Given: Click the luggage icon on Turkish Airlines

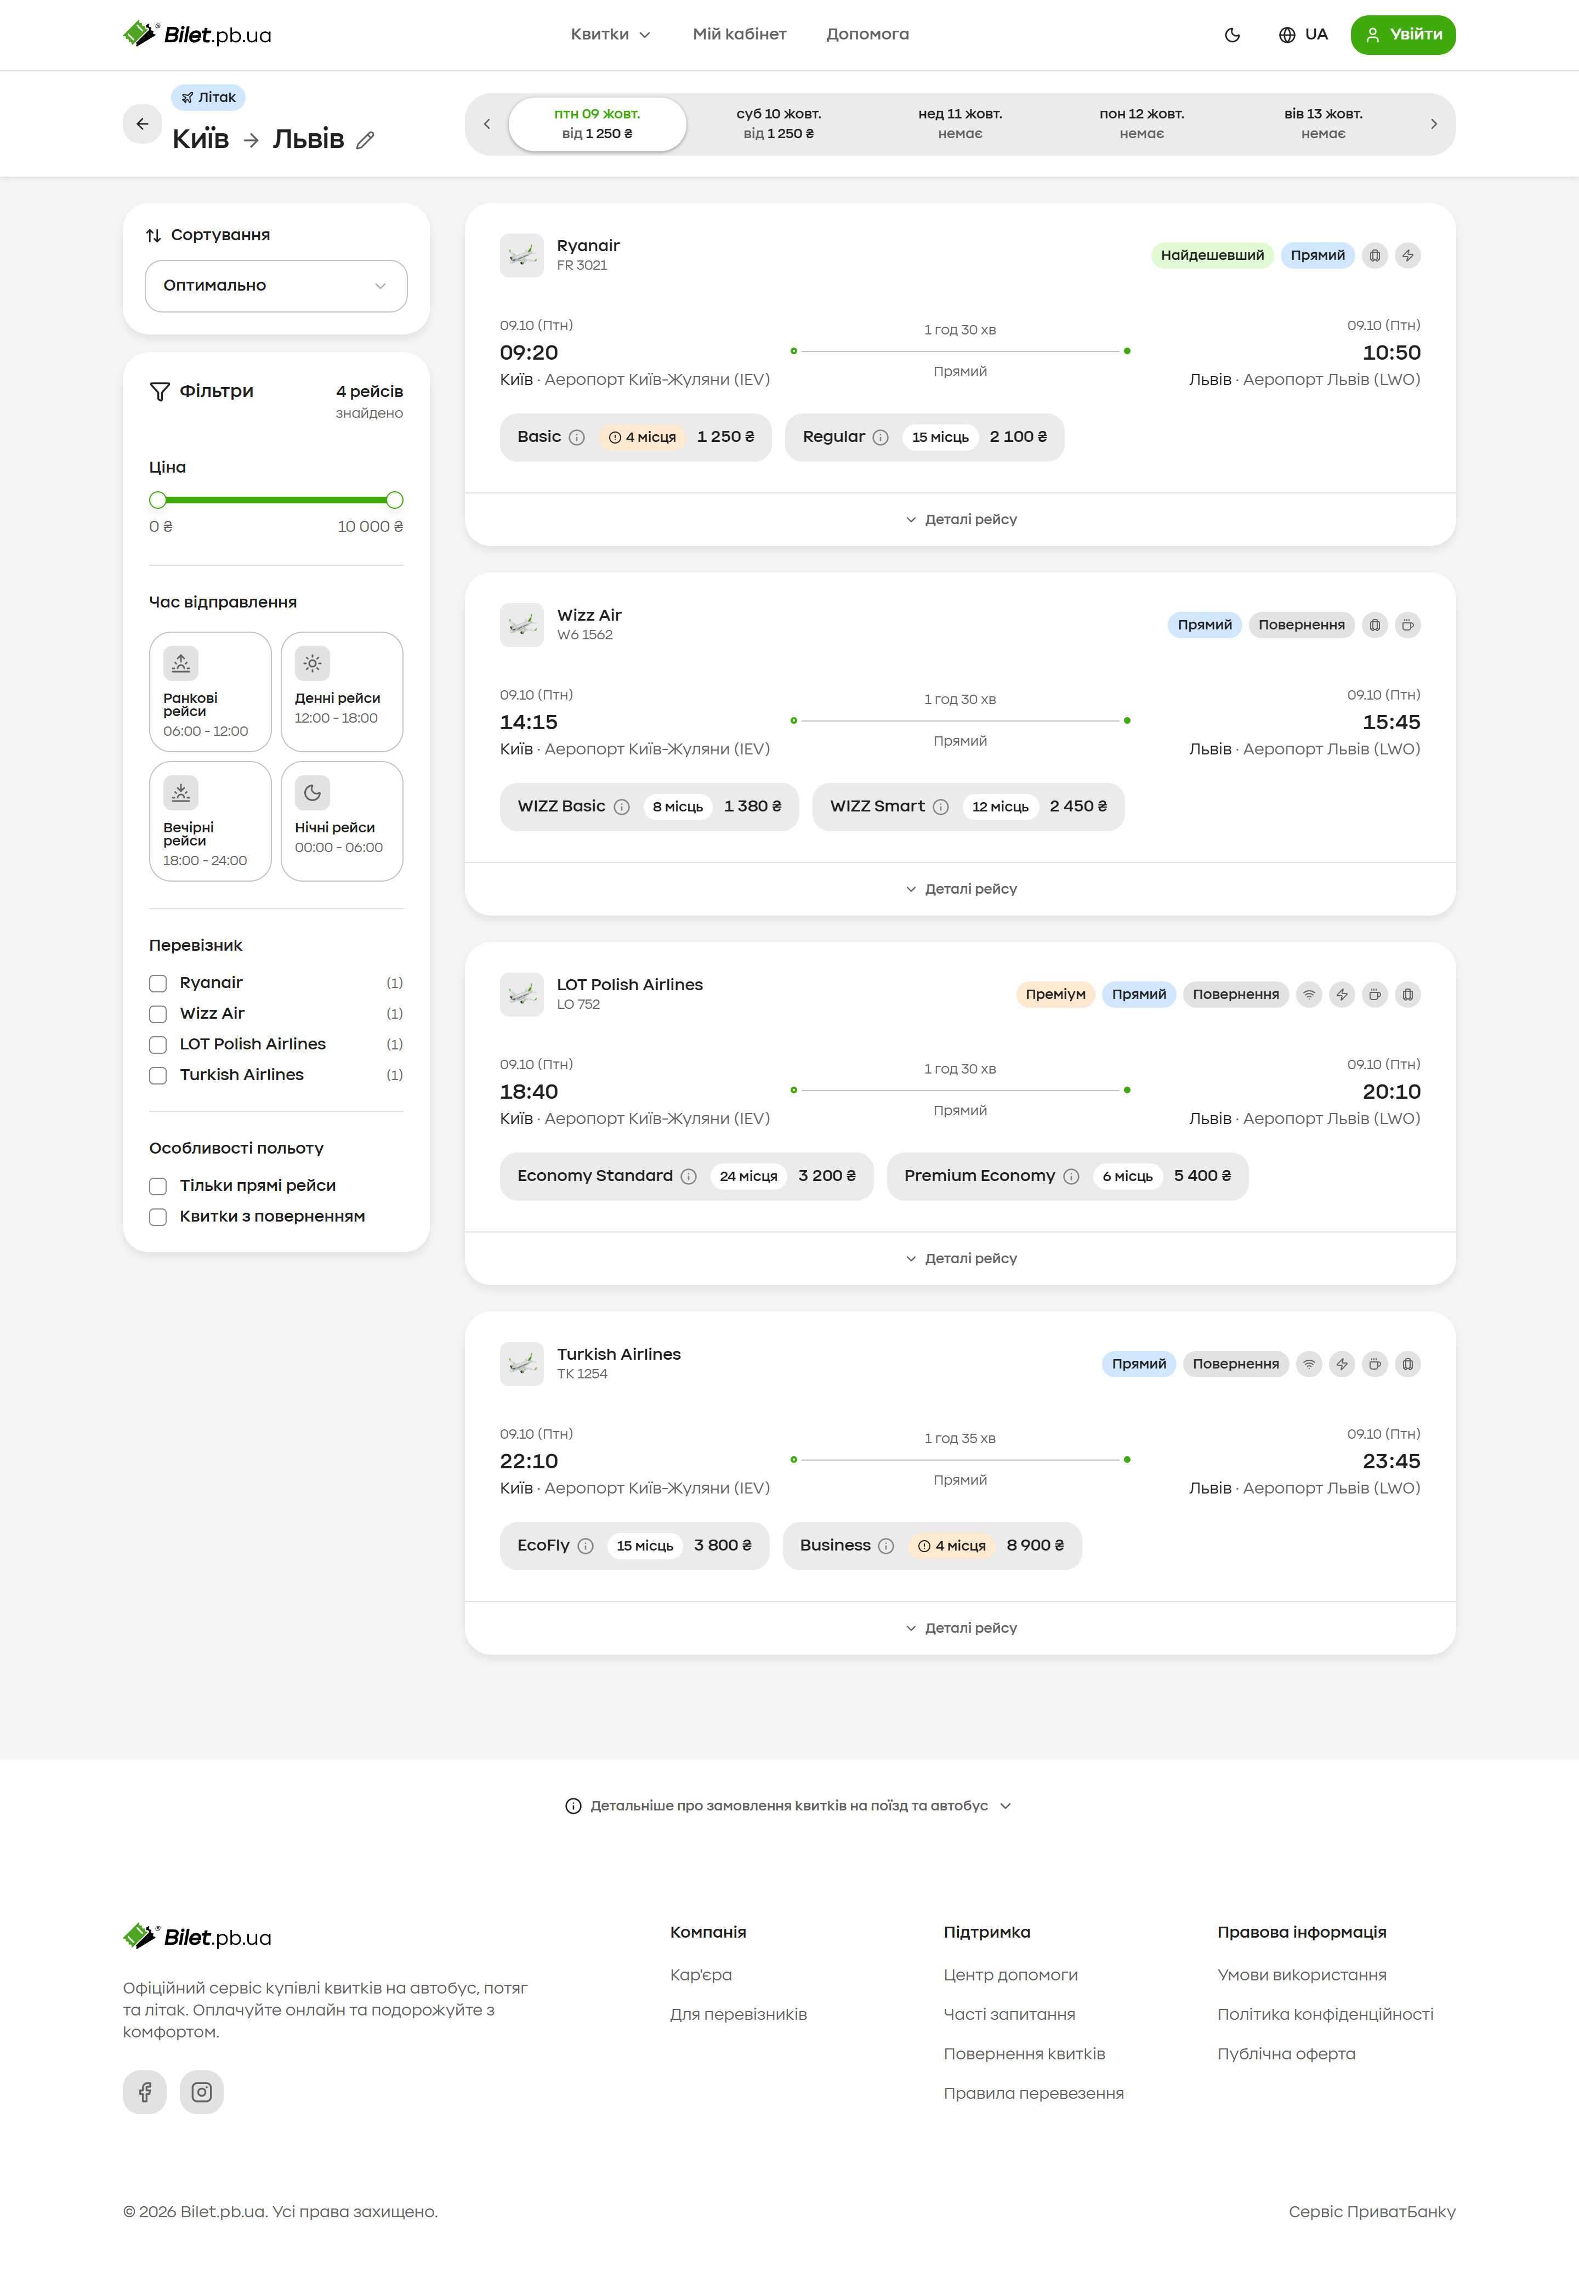Looking at the screenshot, I should pos(1408,1364).
